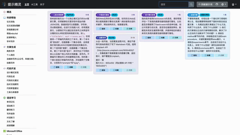
Task: Upvote the flame on the SEO card
Action: [134, 15]
